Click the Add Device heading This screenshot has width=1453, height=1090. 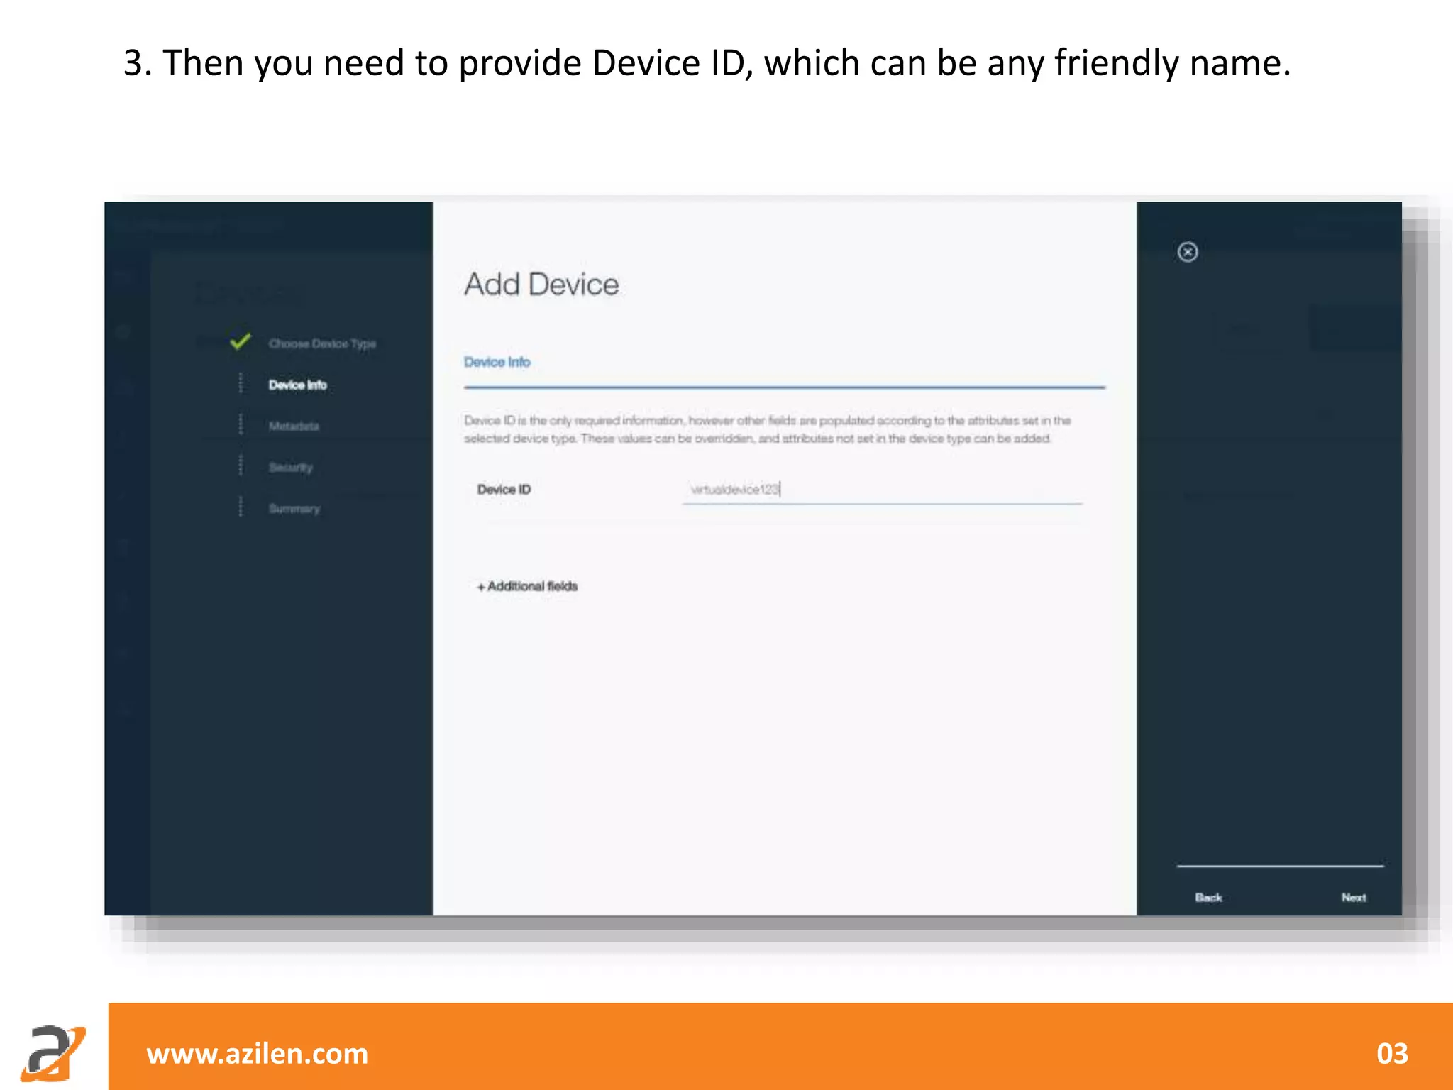541,285
